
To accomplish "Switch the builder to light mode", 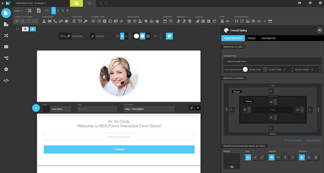I will [x=25, y=29].
